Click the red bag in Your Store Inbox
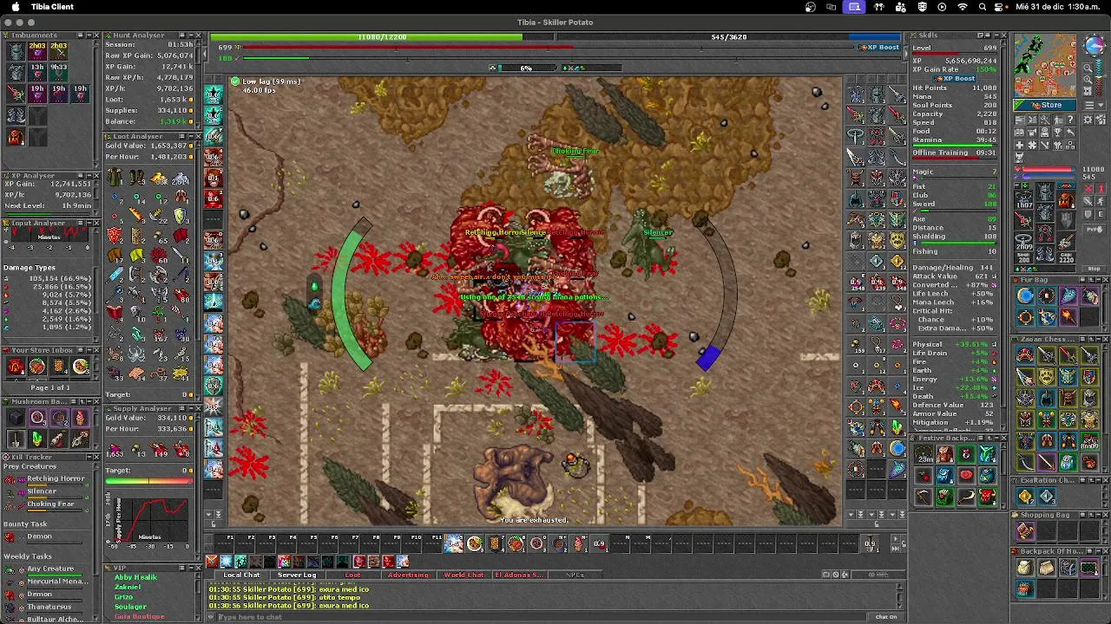The height and width of the screenshot is (624, 1111). pos(16,367)
